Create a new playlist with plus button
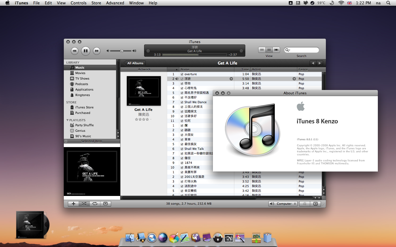Screen dimensions: 396x247 point(73,204)
